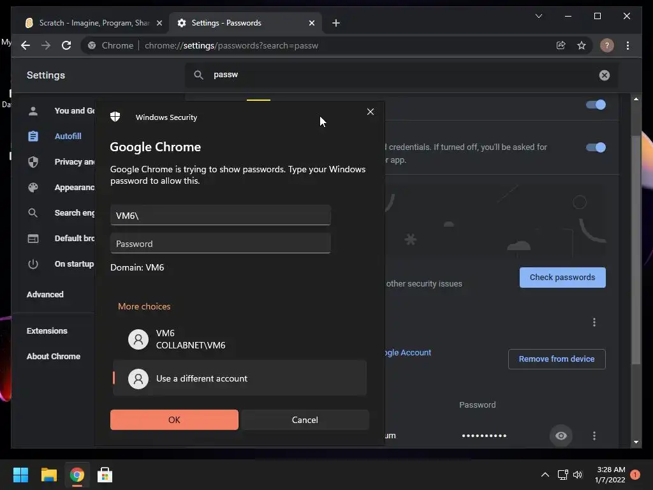This screenshot has width=653, height=490.
Task: Open the clock and date flyout
Action: [x=610, y=475]
